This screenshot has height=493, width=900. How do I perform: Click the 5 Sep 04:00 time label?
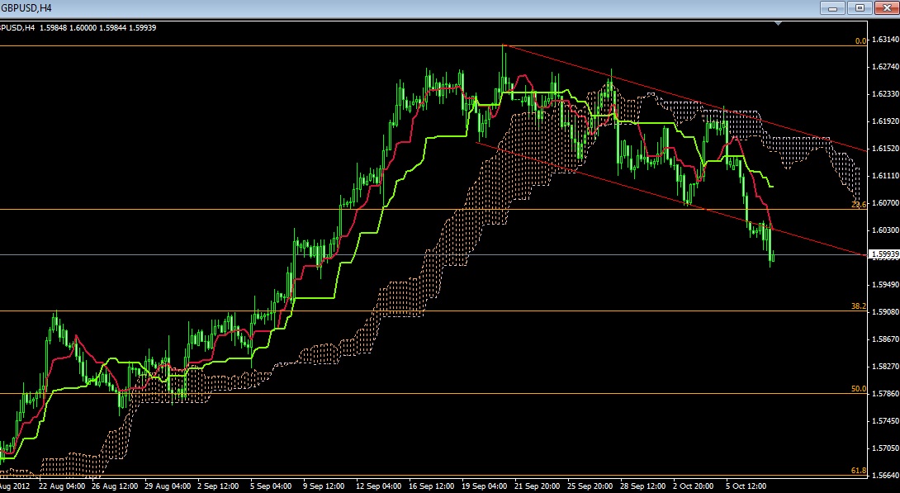tap(271, 486)
